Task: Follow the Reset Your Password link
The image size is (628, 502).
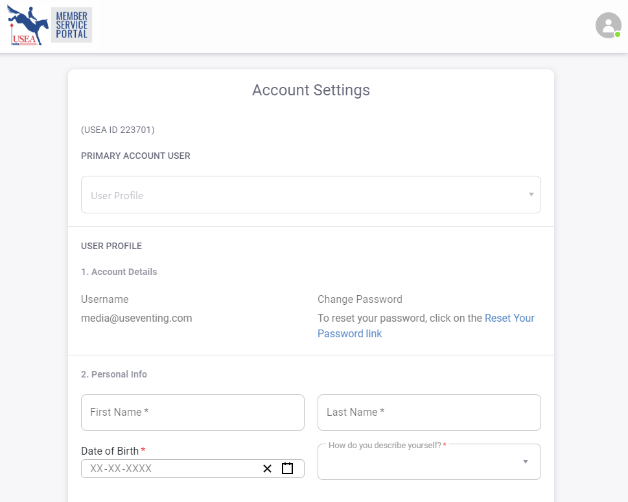Action: (x=509, y=318)
